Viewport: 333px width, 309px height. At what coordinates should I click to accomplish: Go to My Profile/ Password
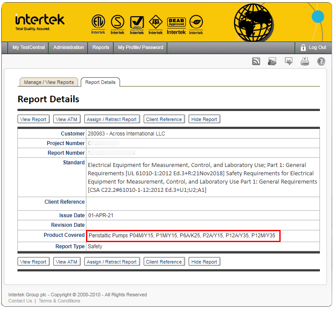tap(141, 47)
